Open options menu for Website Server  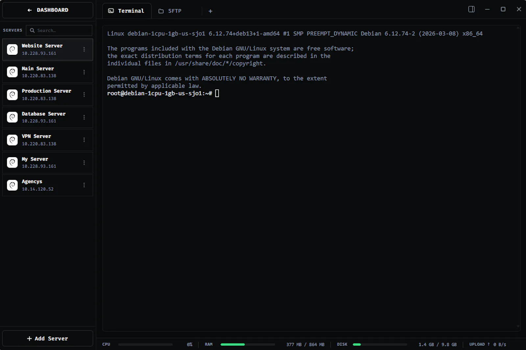tap(84, 49)
